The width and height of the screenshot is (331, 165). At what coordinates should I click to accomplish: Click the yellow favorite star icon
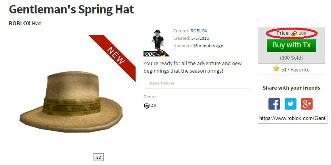click(276, 69)
